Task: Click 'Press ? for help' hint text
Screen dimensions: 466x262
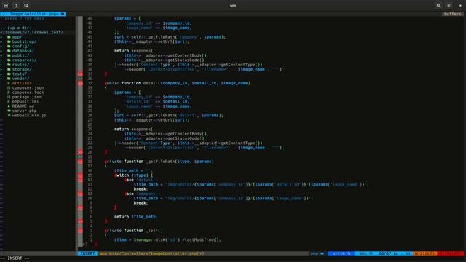Action: point(24,18)
